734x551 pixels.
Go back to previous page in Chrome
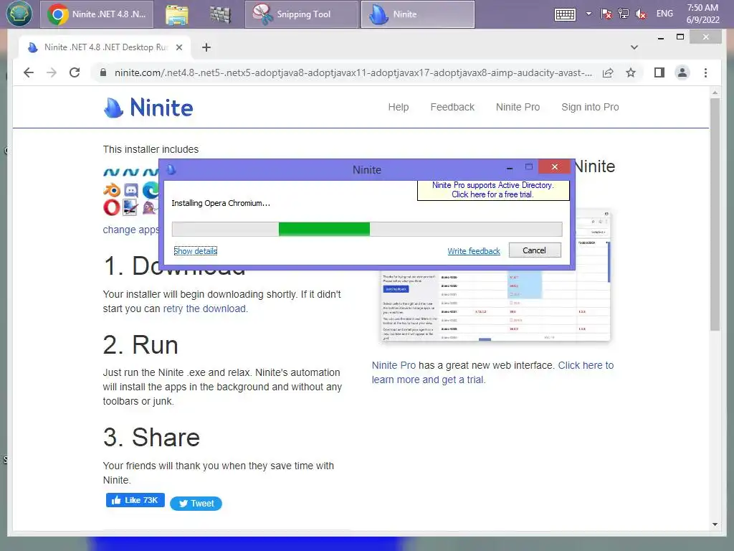(x=29, y=72)
